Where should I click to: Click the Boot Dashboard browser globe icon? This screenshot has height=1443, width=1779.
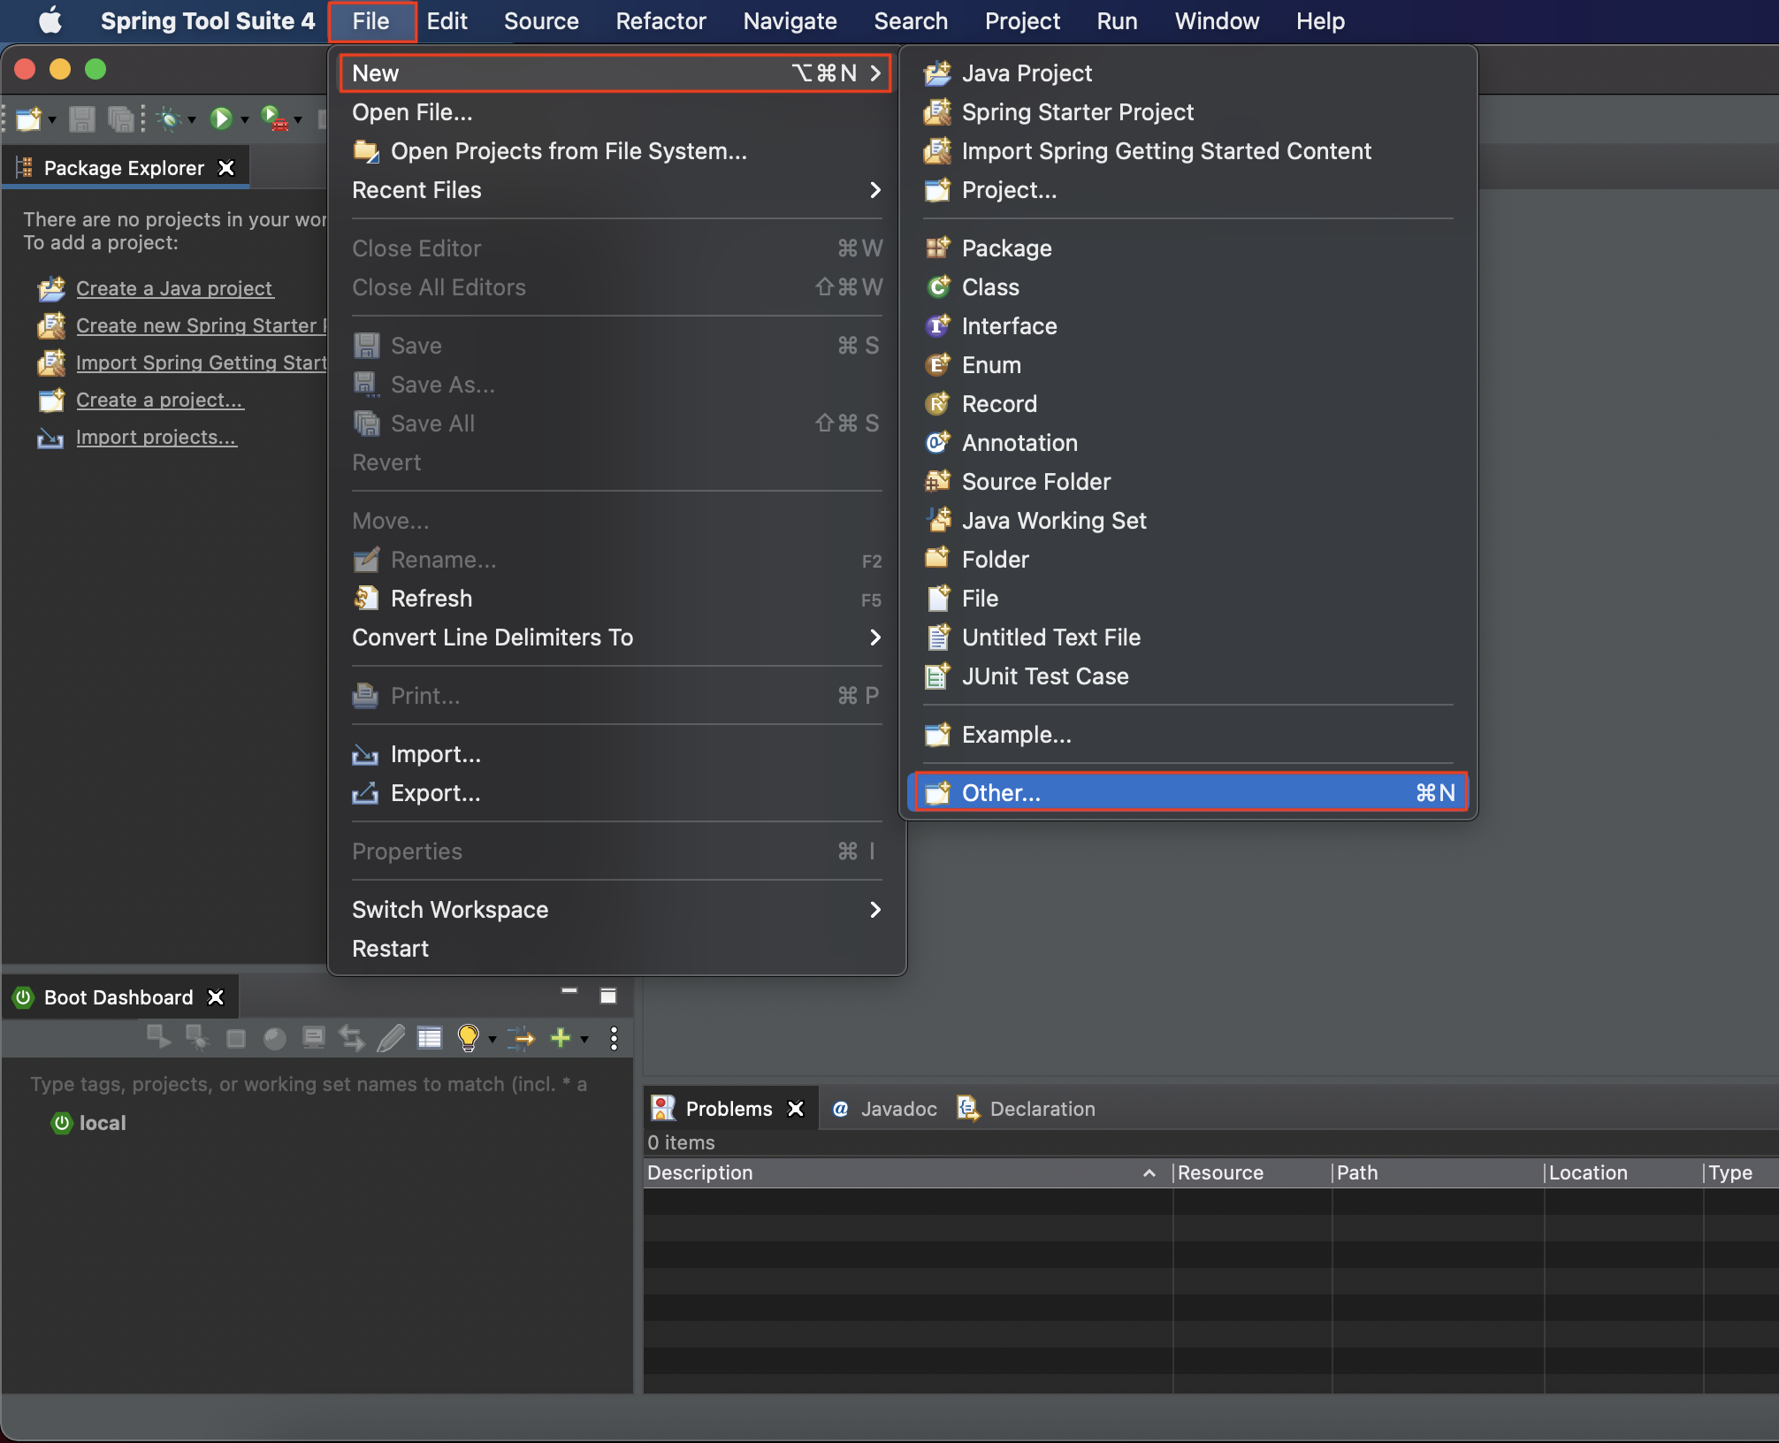click(x=275, y=1038)
